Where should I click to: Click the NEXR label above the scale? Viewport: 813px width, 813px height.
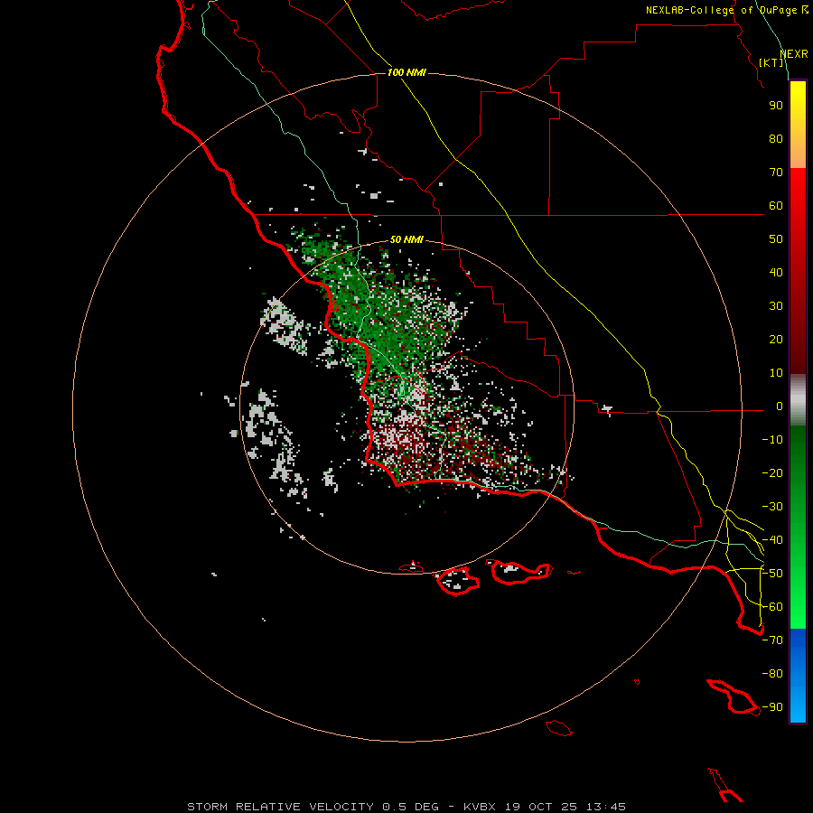point(794,54)
